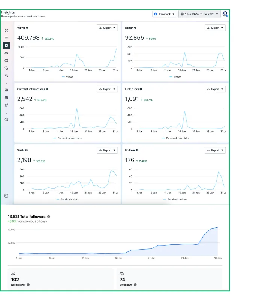
Task: Click the Net follows people icon
Action: coord(13,274)
